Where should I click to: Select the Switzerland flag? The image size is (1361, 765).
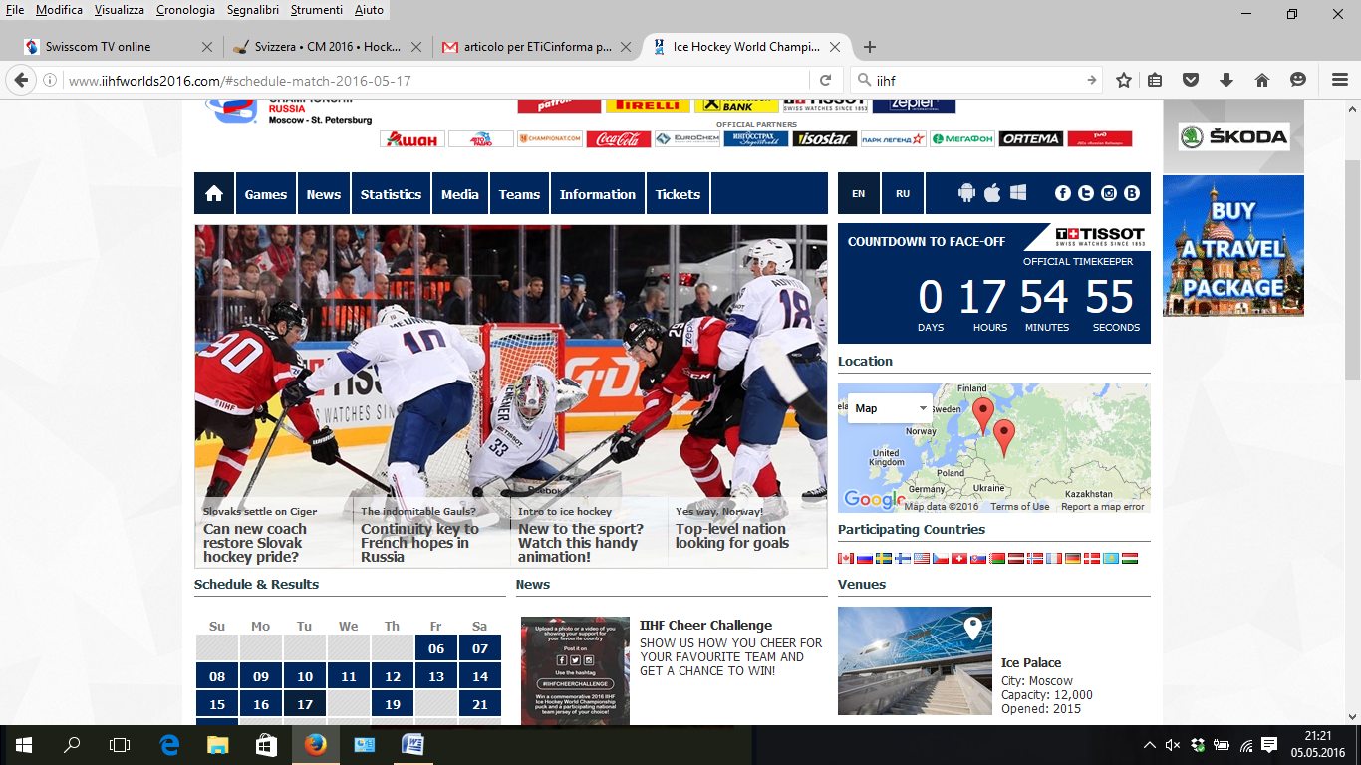[959, 559]
